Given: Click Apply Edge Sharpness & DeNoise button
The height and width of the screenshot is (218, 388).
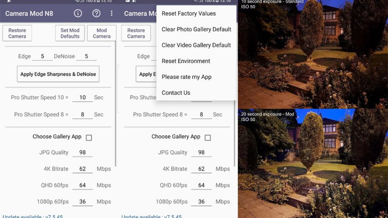Looking at the screenshot, I should point(58,74).
